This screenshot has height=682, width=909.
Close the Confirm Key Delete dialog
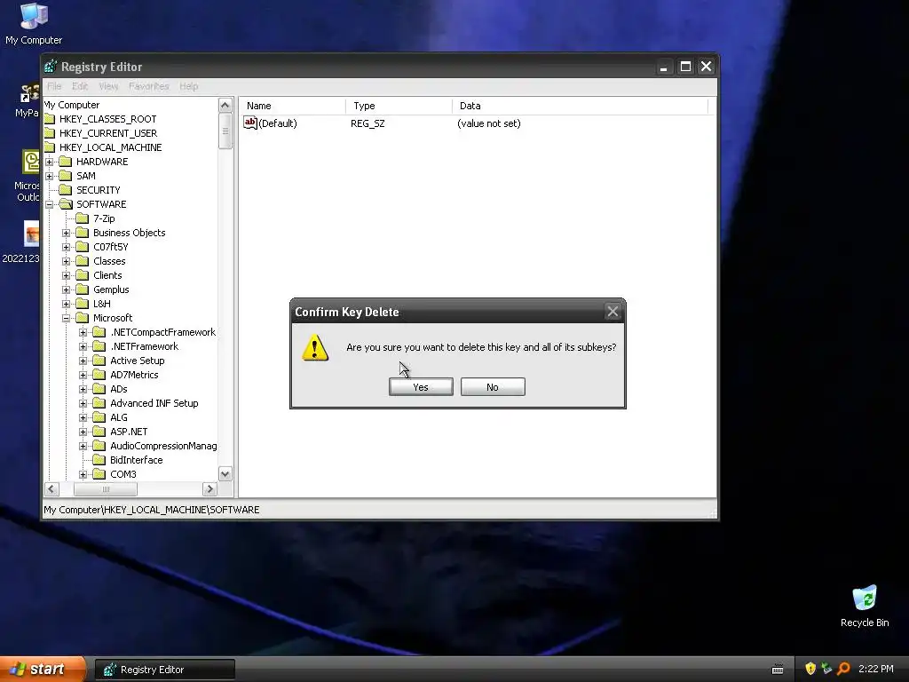(x=613, y=312)
